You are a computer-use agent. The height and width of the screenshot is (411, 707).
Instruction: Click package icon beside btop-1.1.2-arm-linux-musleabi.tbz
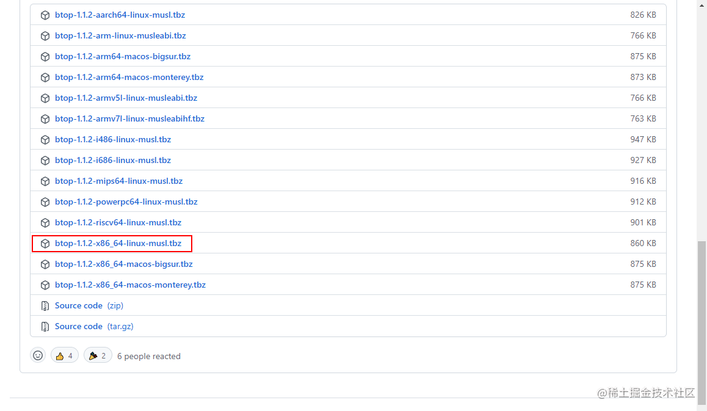tap(45, 35)
